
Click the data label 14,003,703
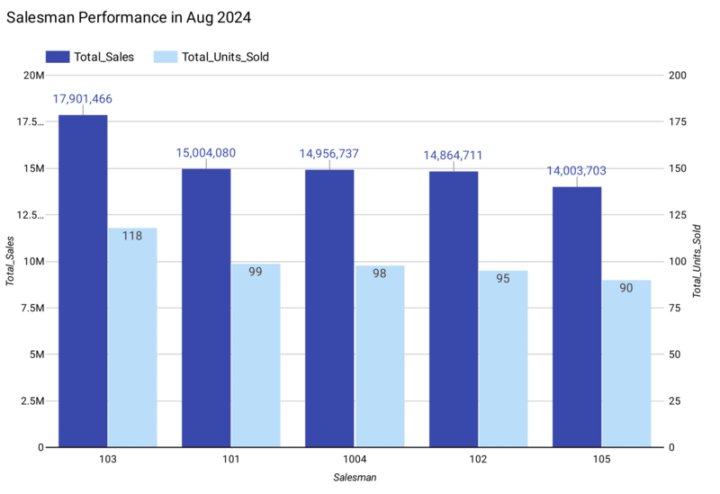click(576, 171)
